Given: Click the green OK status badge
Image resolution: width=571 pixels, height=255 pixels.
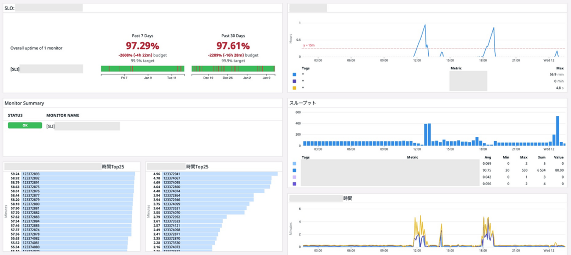Looking at the screenshot, I should [25, 126].
